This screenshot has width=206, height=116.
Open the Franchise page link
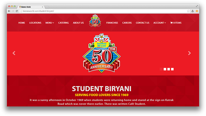click(x=112, y=23)
